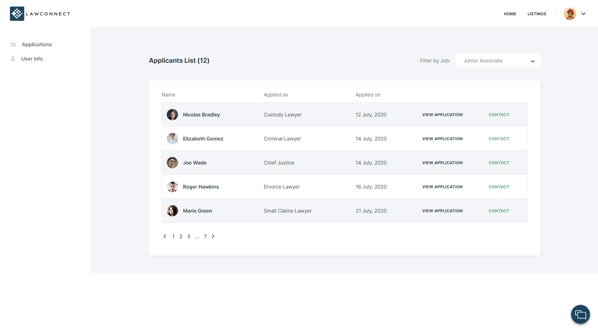Click Marie Green's avatar
The image size is (598, 329).
pyautogui.click(x=172, y=211)
